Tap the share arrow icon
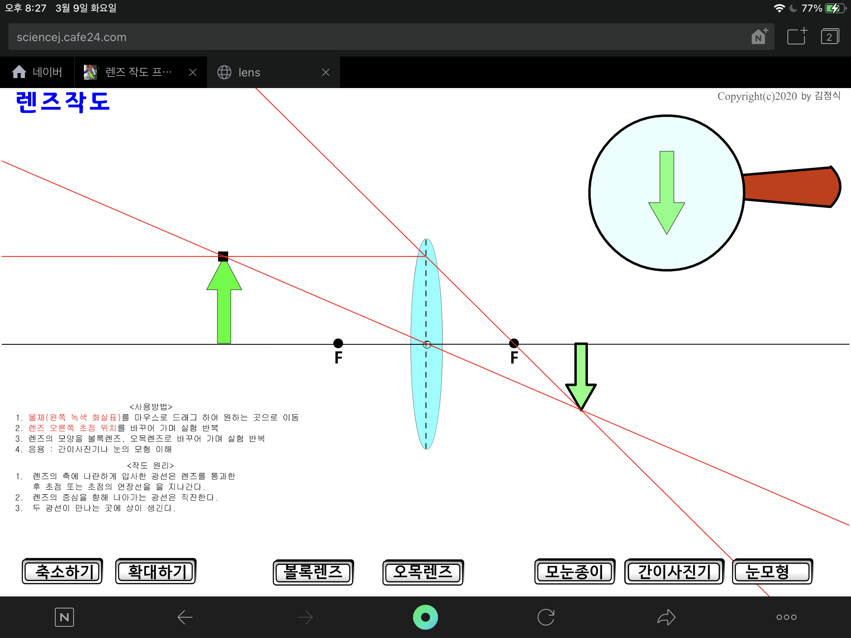Image resolution: width=851 pixels, height=638 pixels. 666,617
